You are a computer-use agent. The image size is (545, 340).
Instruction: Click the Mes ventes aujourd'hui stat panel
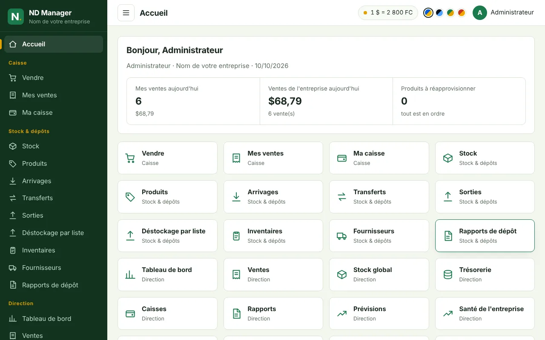[193, 101]
